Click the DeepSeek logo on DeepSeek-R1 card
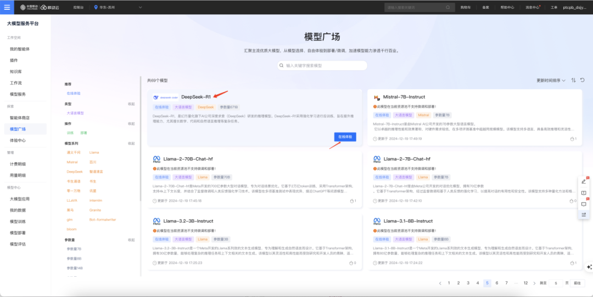Viewport: 593px width, 297px height. click(166, 97)
